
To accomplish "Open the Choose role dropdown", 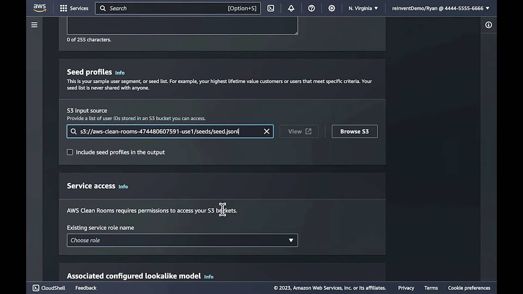I will pos(182,240).
